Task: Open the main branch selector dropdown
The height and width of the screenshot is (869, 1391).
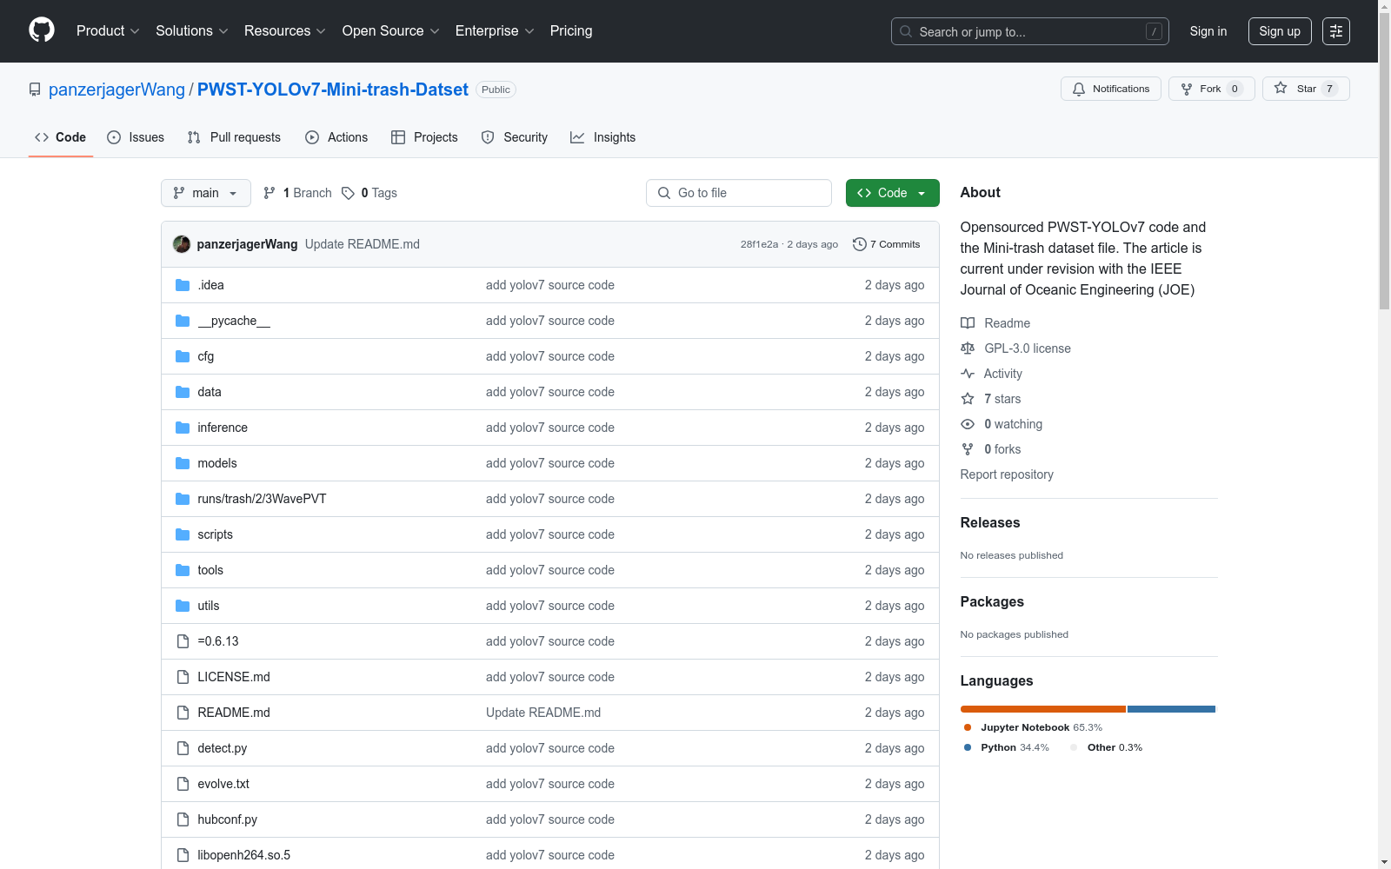Action: coord(206,193)
